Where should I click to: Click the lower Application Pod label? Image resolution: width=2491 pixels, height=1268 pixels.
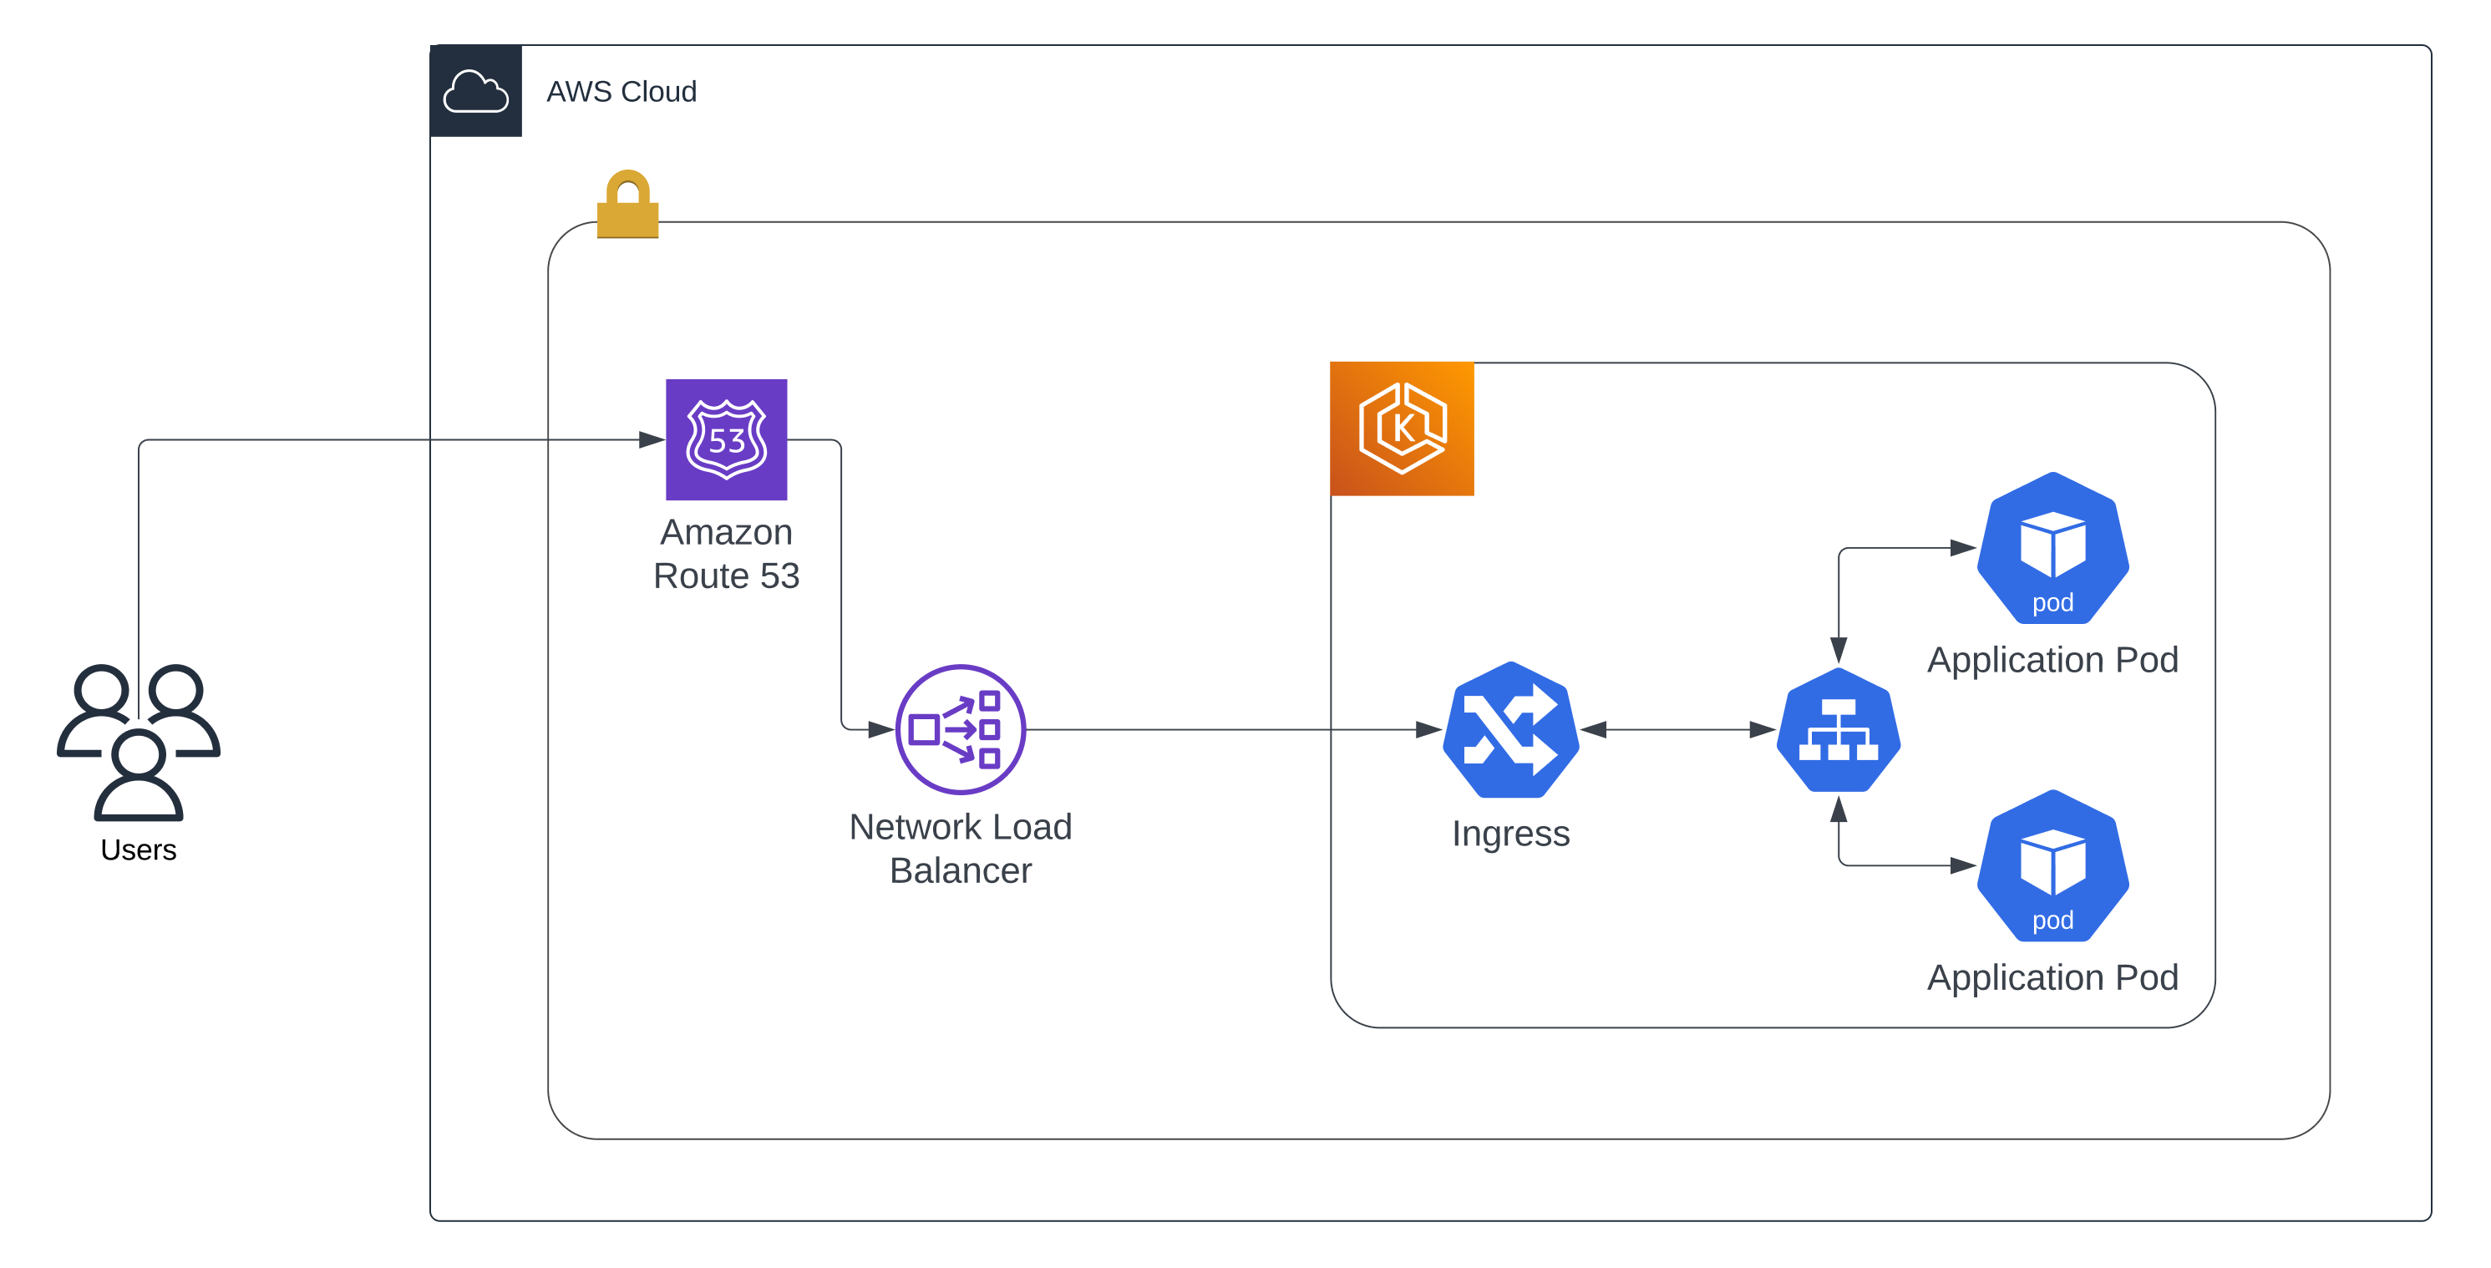pyautogui.click(x=2052, y=976)
